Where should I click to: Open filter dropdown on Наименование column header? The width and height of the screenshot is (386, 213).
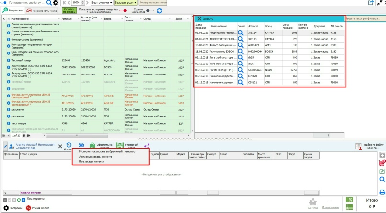point(59,18)
